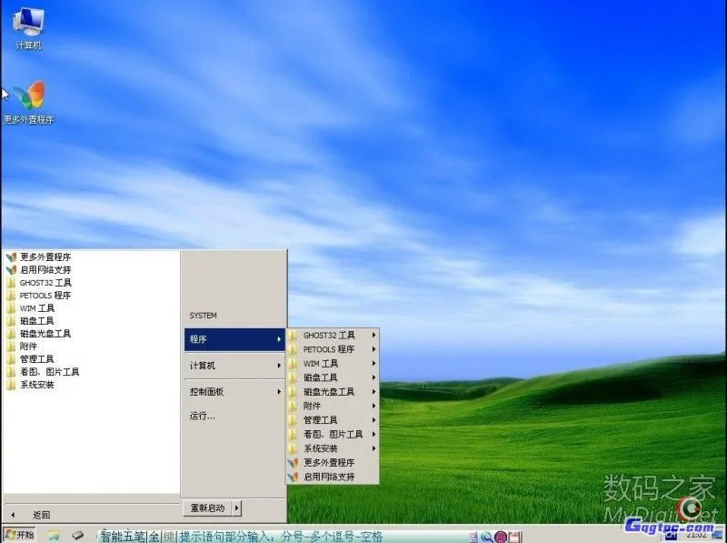
Task: Open the 计算机 desktop icon
Action: click(27, 23)
